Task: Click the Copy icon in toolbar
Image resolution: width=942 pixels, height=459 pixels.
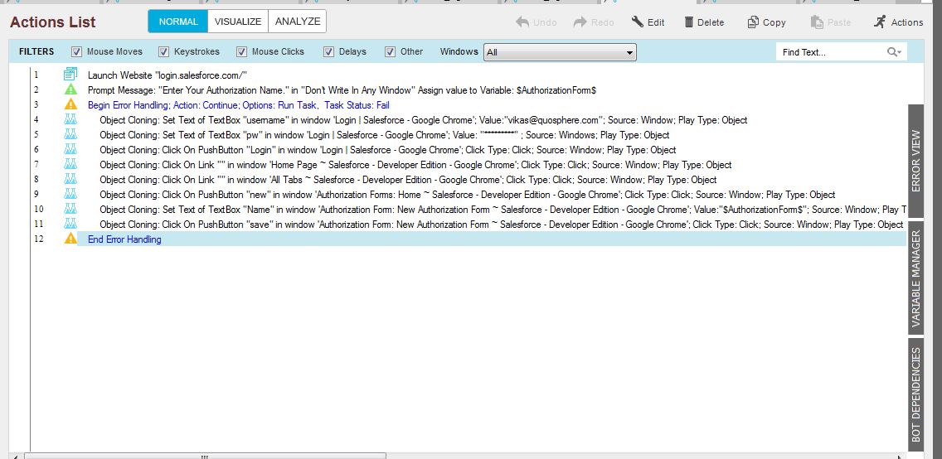Action: 753,22
